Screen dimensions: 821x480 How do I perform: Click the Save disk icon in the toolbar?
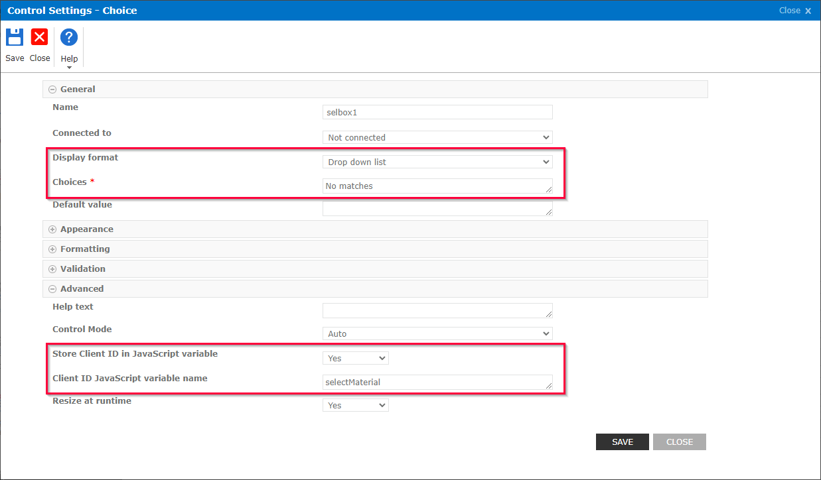[14, 38]
